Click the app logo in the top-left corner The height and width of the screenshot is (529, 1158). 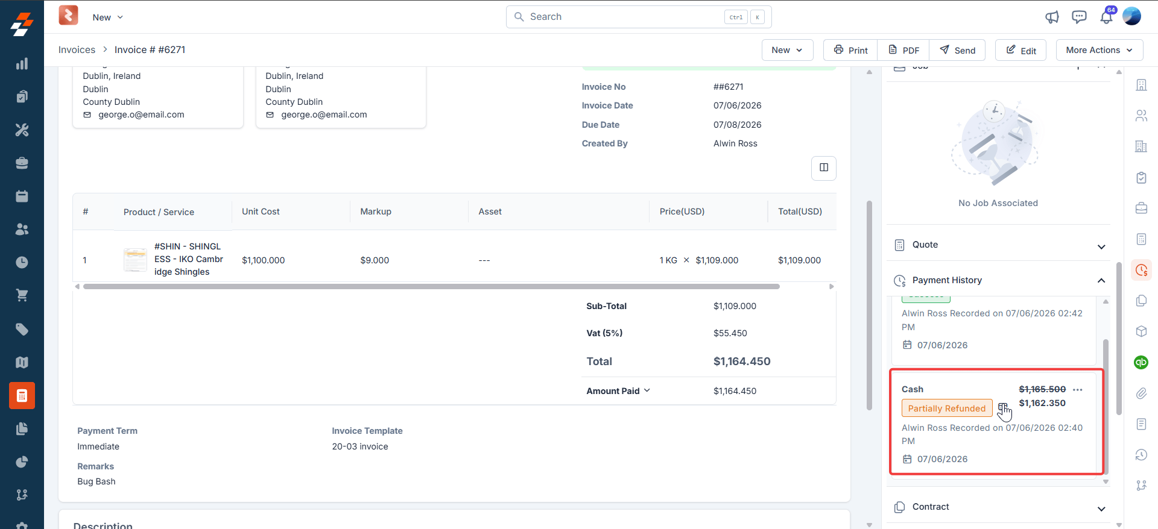tap(22, 25)
